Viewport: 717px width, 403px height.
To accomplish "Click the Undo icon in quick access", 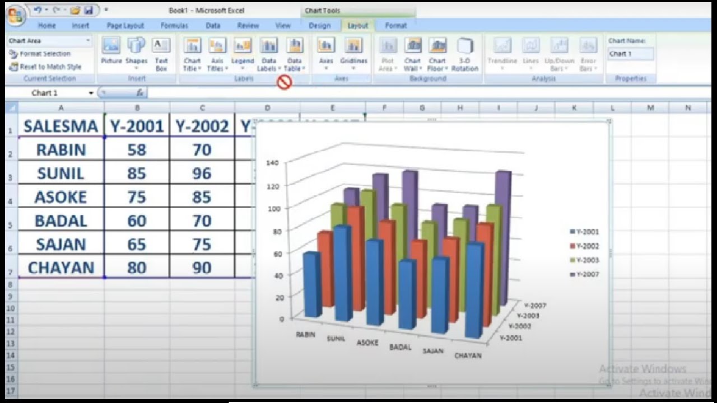I will point(38,10).
